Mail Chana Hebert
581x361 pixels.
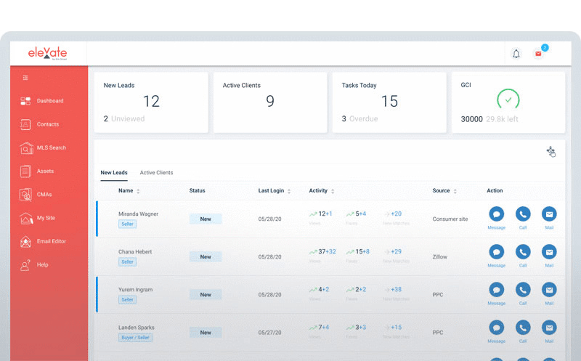549,251
